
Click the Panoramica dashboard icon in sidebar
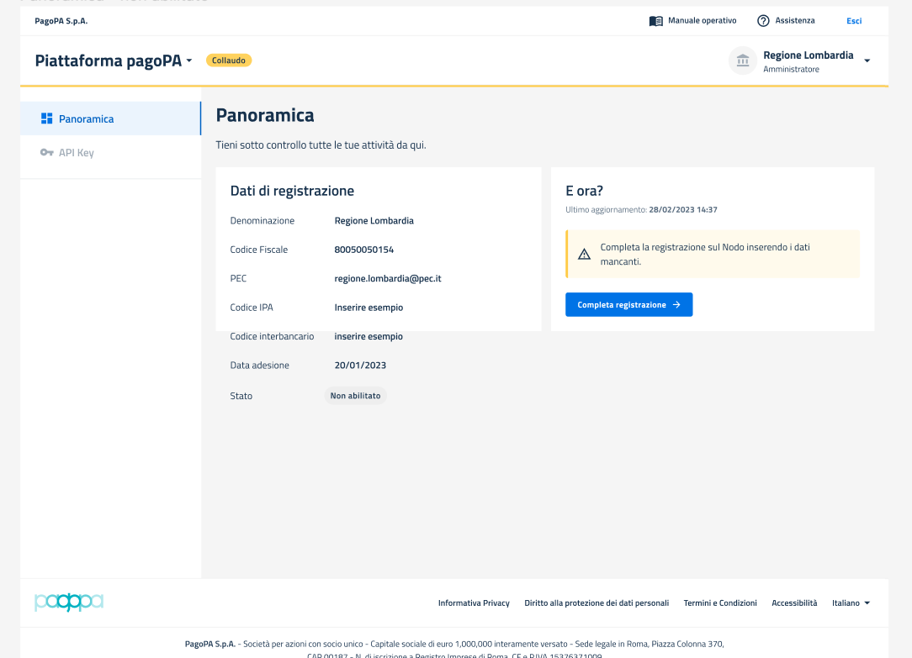[x=47, y=118]
